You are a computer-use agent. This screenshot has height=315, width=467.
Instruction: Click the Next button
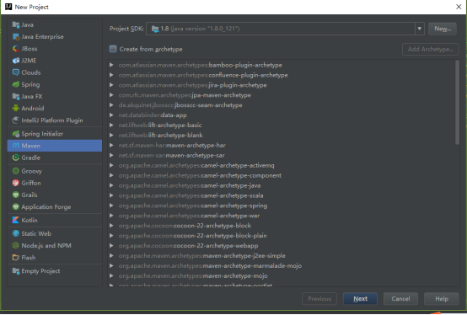[360, 299]
